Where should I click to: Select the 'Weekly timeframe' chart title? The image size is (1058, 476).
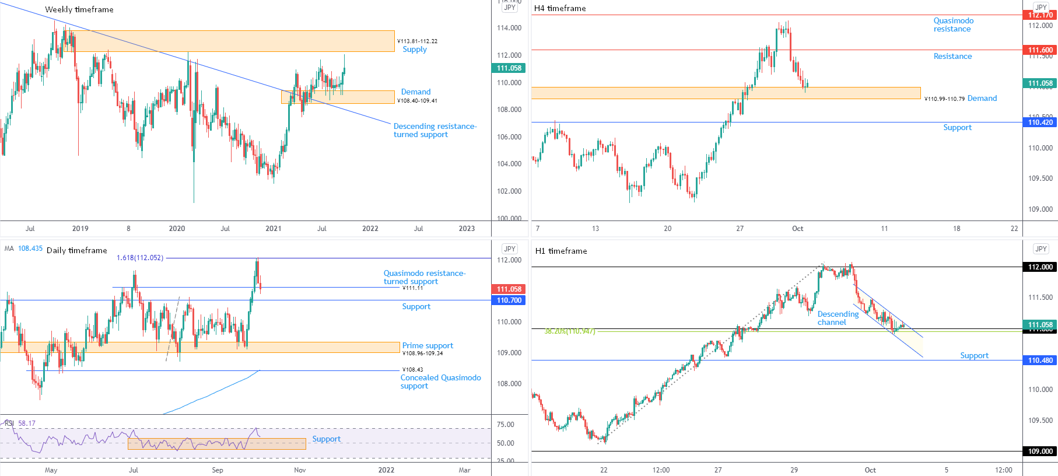tap(79, 9)
